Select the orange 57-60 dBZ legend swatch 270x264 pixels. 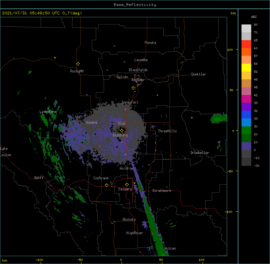(x=246, y=52)
